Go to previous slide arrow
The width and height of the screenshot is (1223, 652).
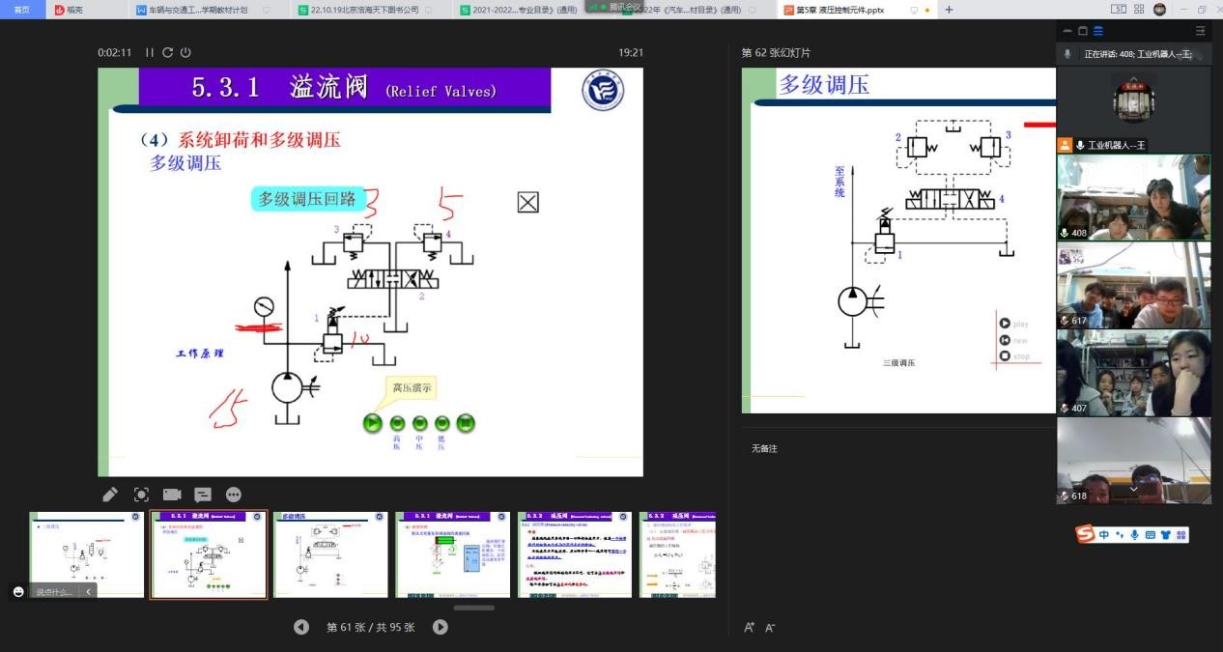pos(301,627)
